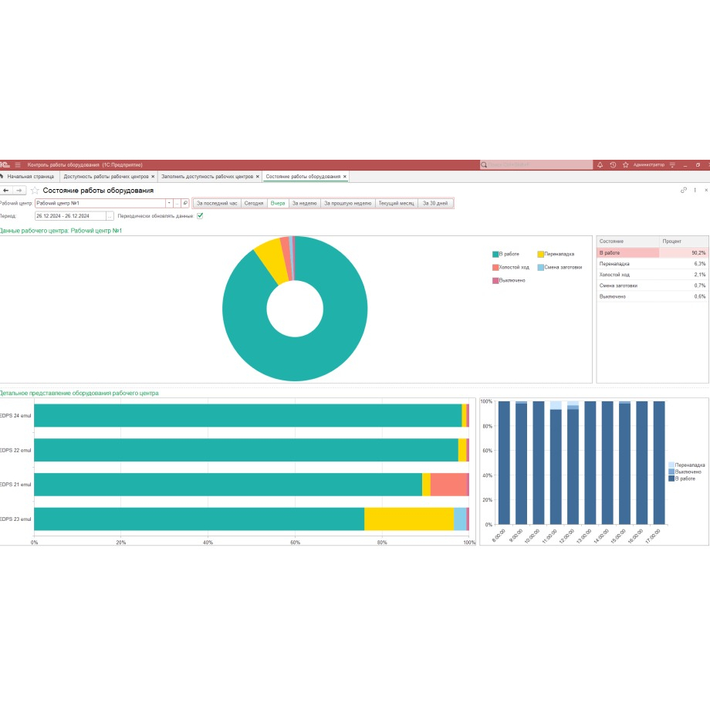Click the period date range field
This screenshot has height=710, width=710.
(x=69, y=216)
